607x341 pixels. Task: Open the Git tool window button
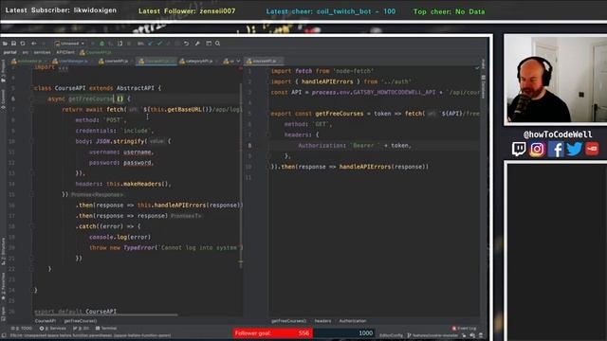(x=81, y=329)
